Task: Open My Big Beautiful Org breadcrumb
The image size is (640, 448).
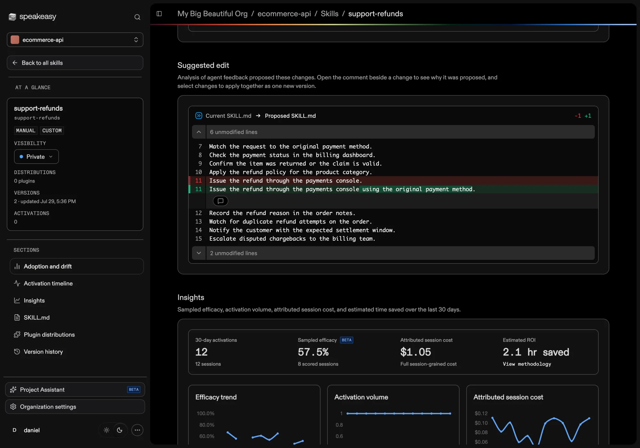Action: [212, 14]
